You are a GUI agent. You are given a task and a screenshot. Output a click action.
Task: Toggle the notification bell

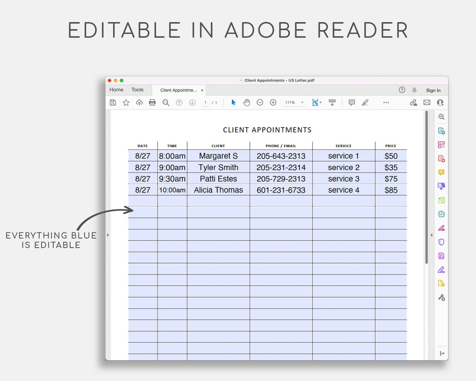click(x=414, y=90)
